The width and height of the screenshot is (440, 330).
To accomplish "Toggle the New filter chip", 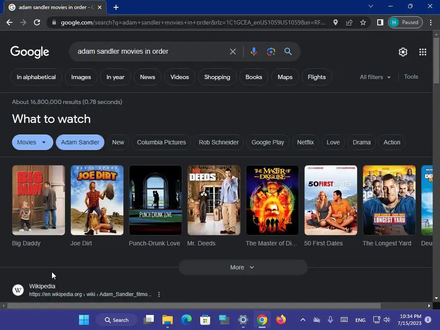I will (118, 142).
